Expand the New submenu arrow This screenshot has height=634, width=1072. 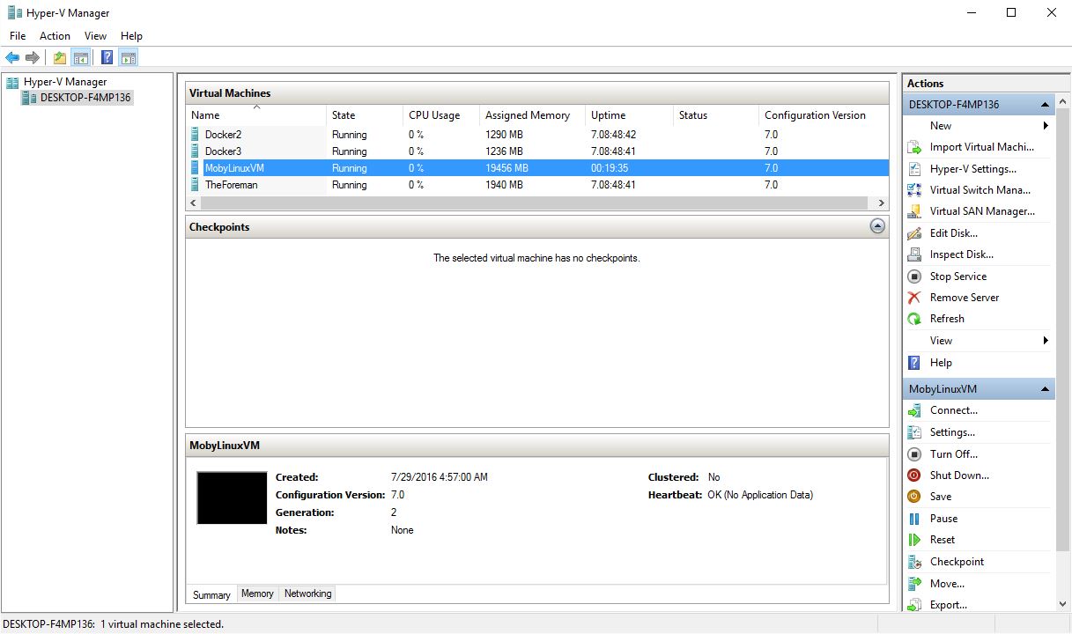1046,126
